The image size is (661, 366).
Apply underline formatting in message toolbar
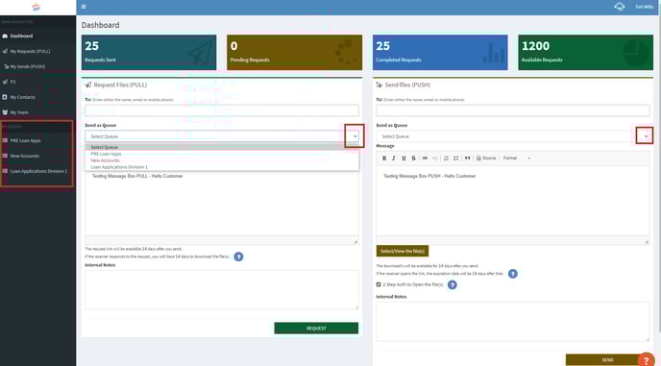[x=404, y=159]
